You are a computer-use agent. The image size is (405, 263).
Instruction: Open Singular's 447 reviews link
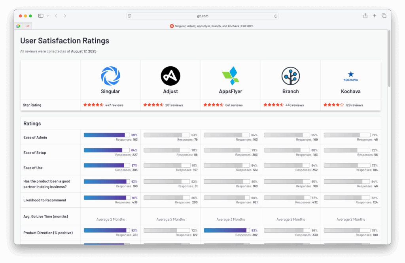tap(114, 105)
